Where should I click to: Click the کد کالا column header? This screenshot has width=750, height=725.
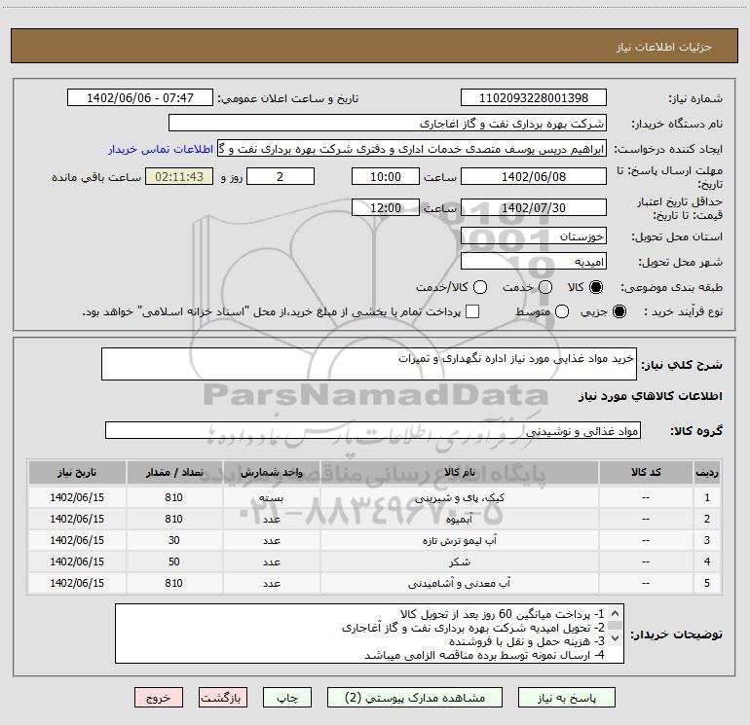(x=646, y=472)
